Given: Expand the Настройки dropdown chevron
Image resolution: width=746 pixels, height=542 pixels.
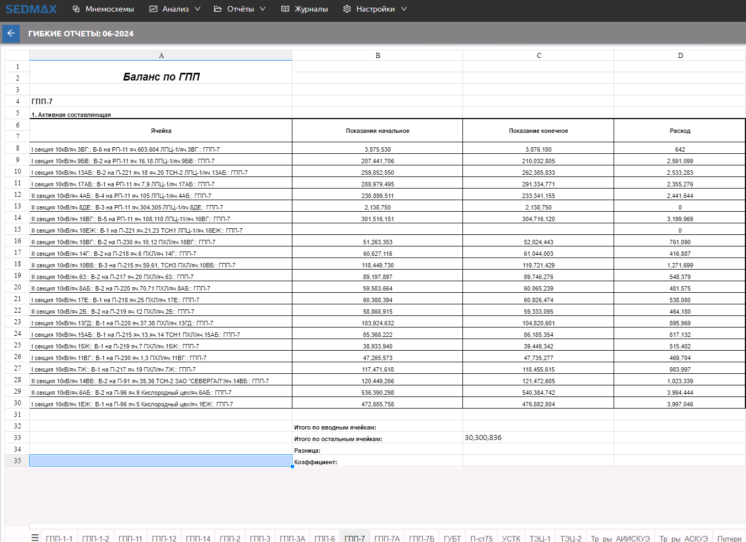Looking at the screenshot, I should 404,9.
